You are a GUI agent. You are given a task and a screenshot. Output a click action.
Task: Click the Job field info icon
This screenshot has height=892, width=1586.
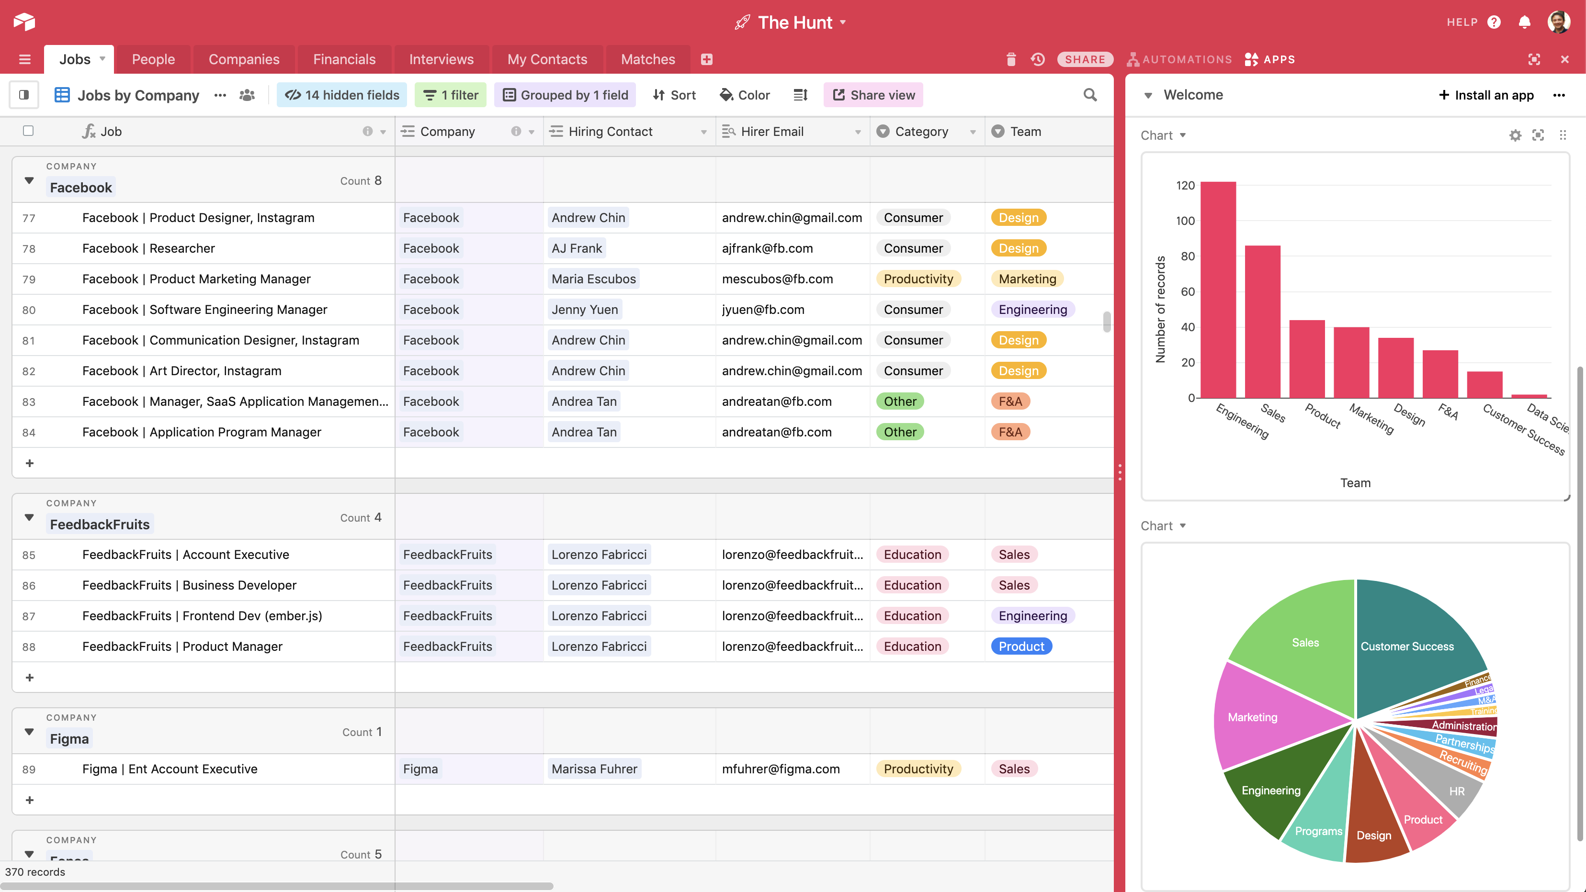point(368,131)
